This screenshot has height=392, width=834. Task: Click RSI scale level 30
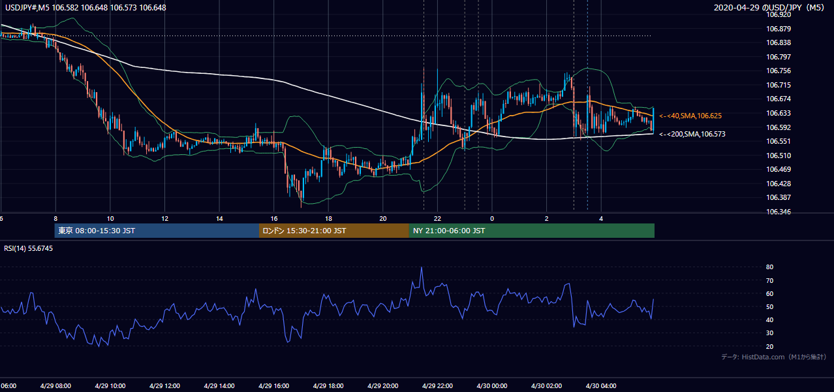pyautogui.click(x=770, y=333)
